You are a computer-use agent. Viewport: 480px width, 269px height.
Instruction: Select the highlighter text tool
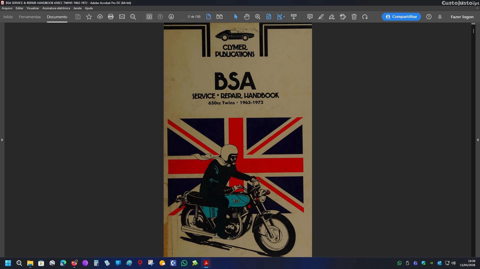(321, 17)
